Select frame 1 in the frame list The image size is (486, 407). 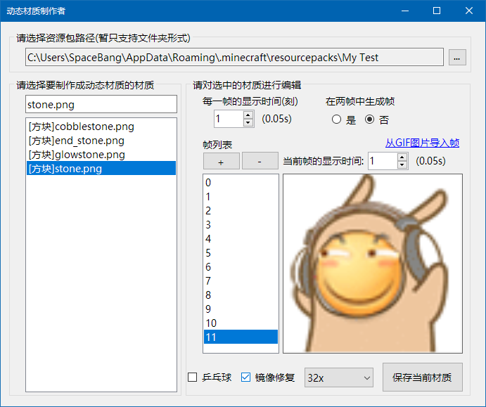click(241, 196)
